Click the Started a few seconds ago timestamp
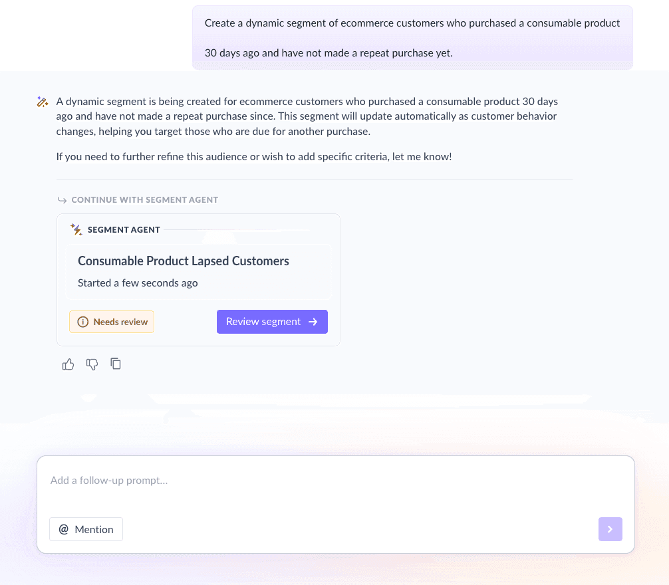Screen dimensions: 669x585 coord(138,283)
